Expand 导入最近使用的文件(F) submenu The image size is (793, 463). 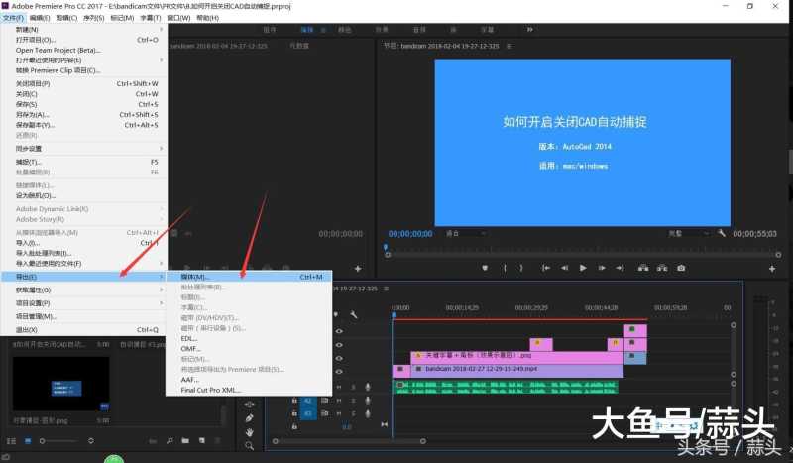83,263
